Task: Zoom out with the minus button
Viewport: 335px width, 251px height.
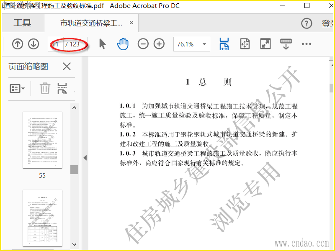Action: tap(143, 44)
